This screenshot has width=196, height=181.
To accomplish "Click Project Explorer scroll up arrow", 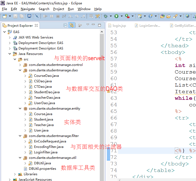I will [102, 32].
